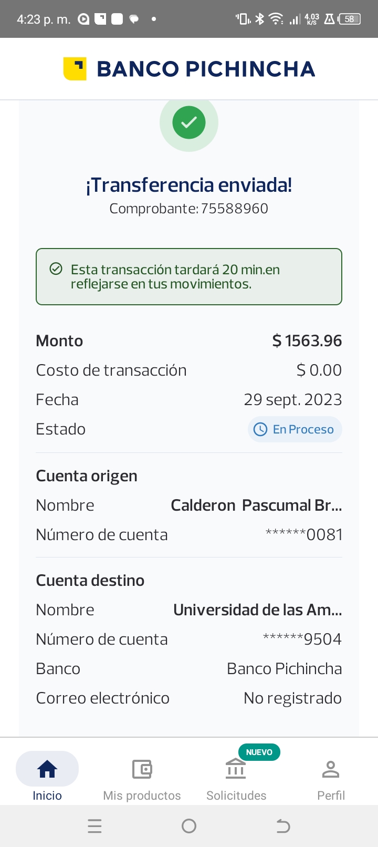Open the Perfil person icon
The height and width of the screenshot is (847, 378).
click(331, 769)
